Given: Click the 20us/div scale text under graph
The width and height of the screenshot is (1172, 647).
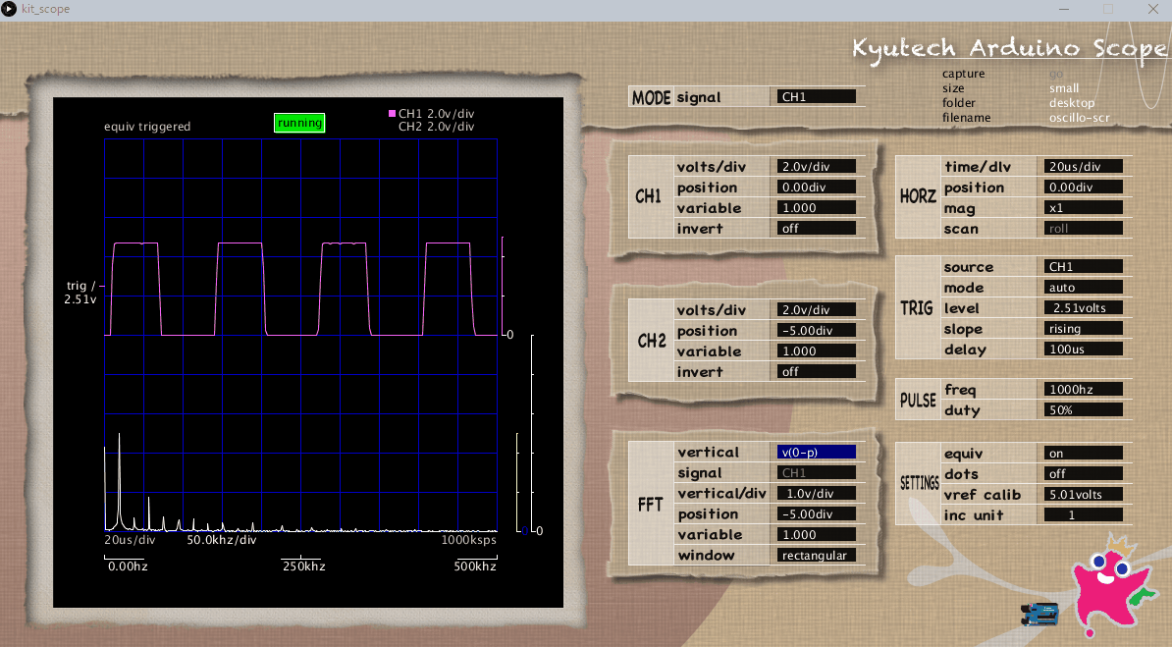Looking at the screenshot, I should click(x=130, y=540).
